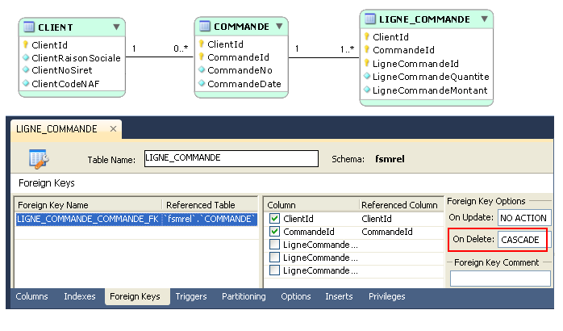Switch to the Indexes tab
The width and height of the screenshot is (563, 331).
click(x=79, y=297)
